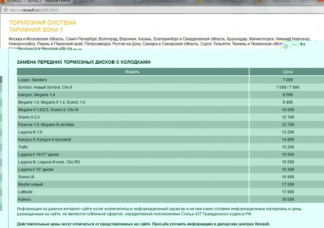Click price 18 599
The image size is (324, 228).
(288, 199)
